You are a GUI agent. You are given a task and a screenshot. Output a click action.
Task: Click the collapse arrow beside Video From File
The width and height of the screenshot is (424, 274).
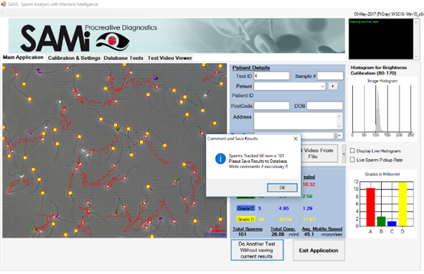[344, 154]
